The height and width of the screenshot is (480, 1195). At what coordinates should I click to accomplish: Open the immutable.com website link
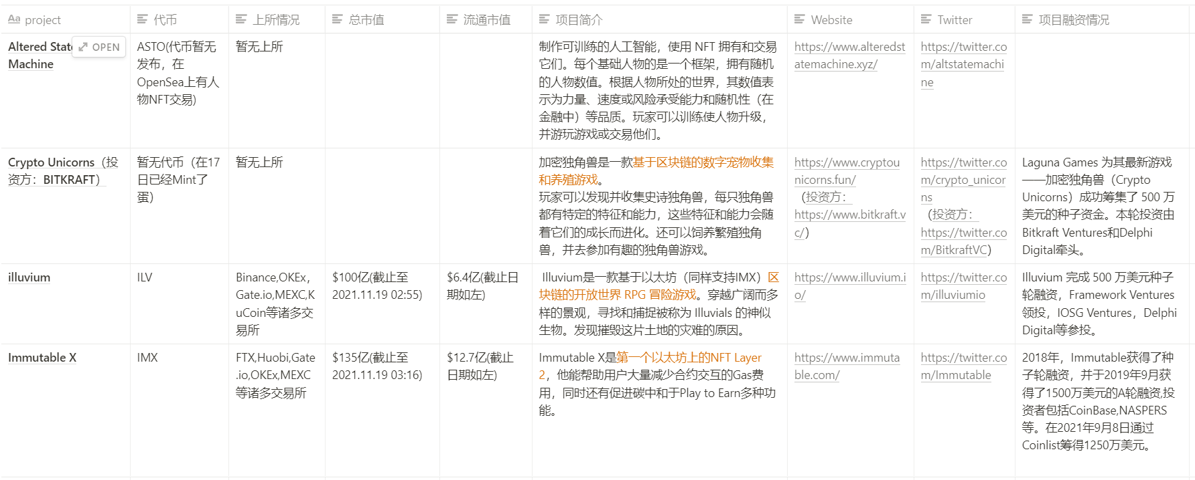click(847, 366)
